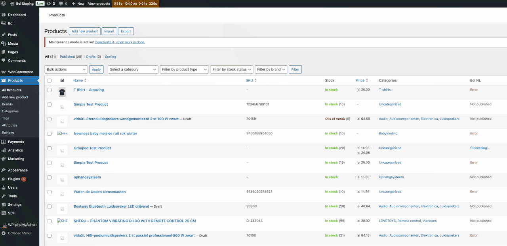Sort by SKU using sort arrows
Screen dimensions: 507x246
click(255, 81)
